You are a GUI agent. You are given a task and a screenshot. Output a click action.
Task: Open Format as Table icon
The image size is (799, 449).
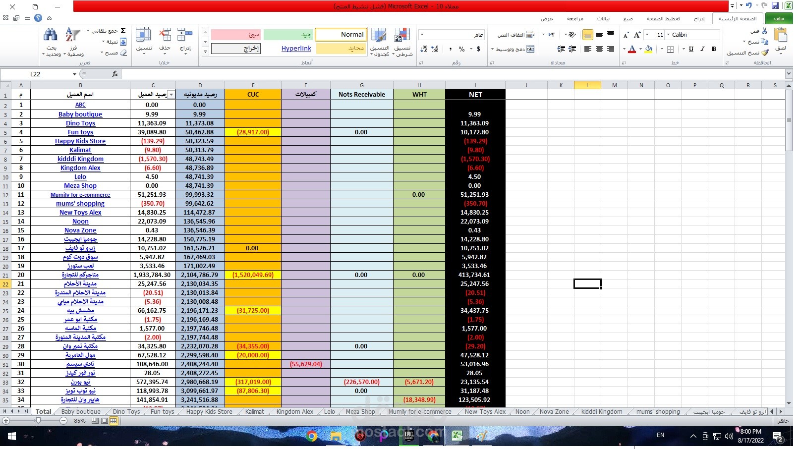pos(379,35)
